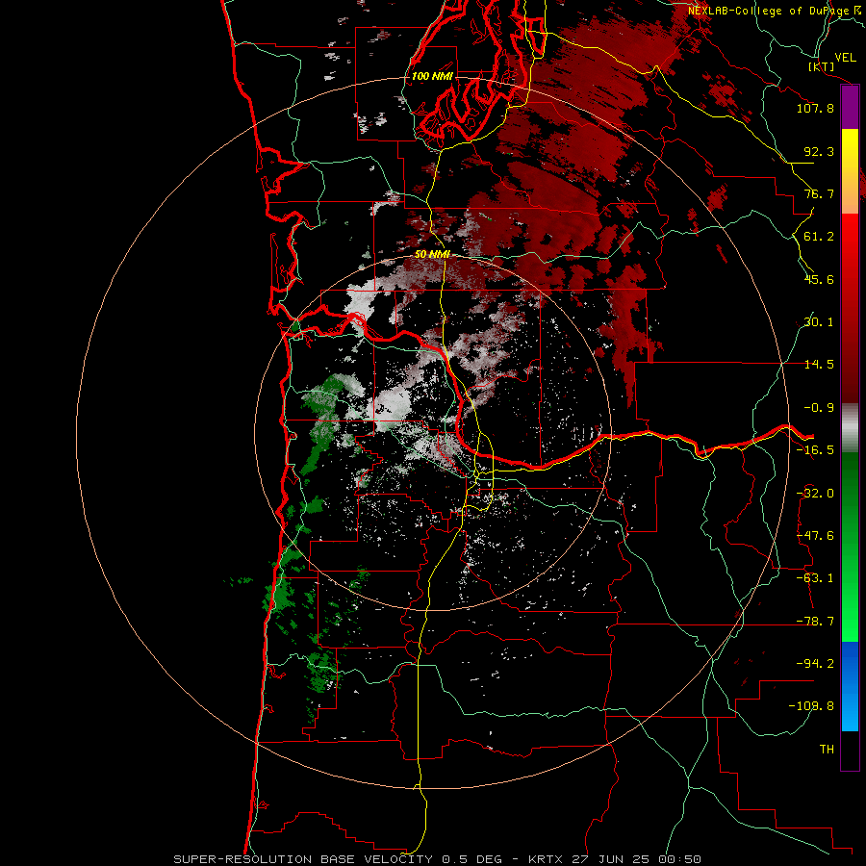This screenshot has width=866, height=866.
Task: Click the -0.9 velocity scale value
Action: [x=819, y=408]
